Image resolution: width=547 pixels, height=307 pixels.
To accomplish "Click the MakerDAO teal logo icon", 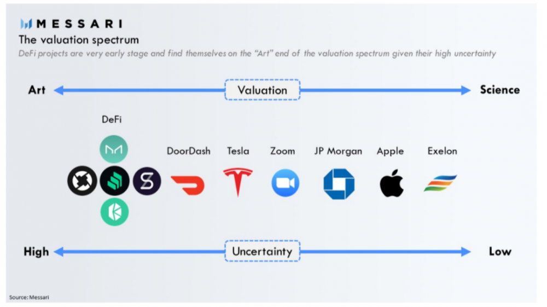I will pyautogui.click(x=114, y=149).
